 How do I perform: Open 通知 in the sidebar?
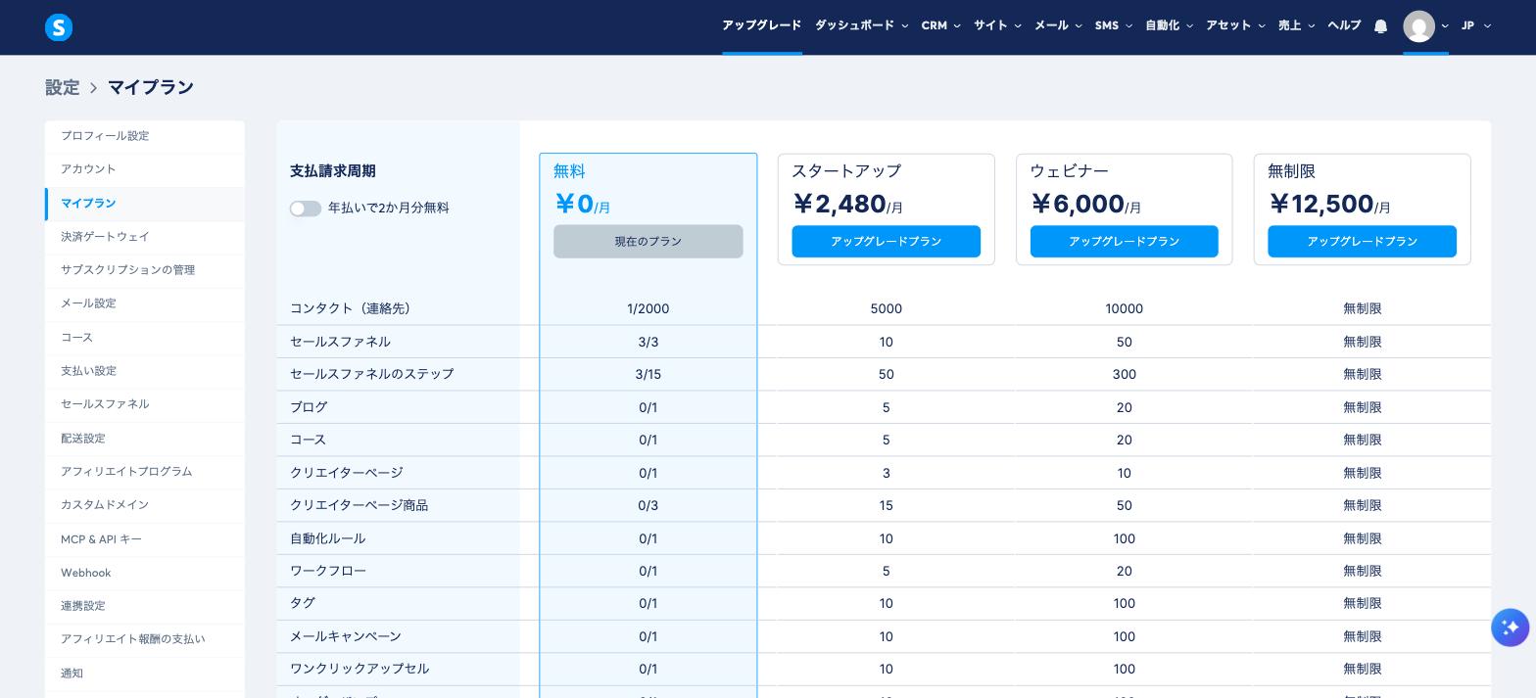[x=145, y=674]
